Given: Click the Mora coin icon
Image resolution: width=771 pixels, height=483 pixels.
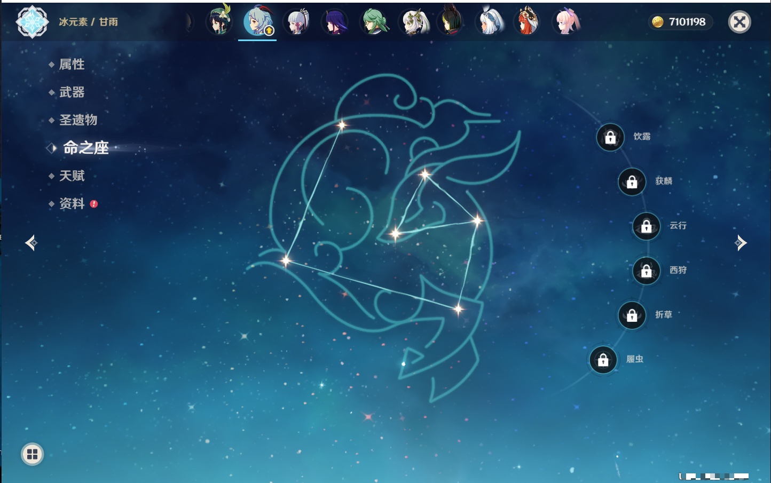Looking at the screenshot, I should [x=658, y=22].
